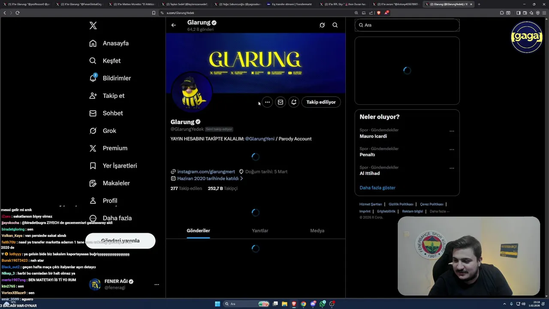This screenshot has width=549, height=309.
Task: Click the X logo at the top of the sidebar
Action: tap(93, 26)
